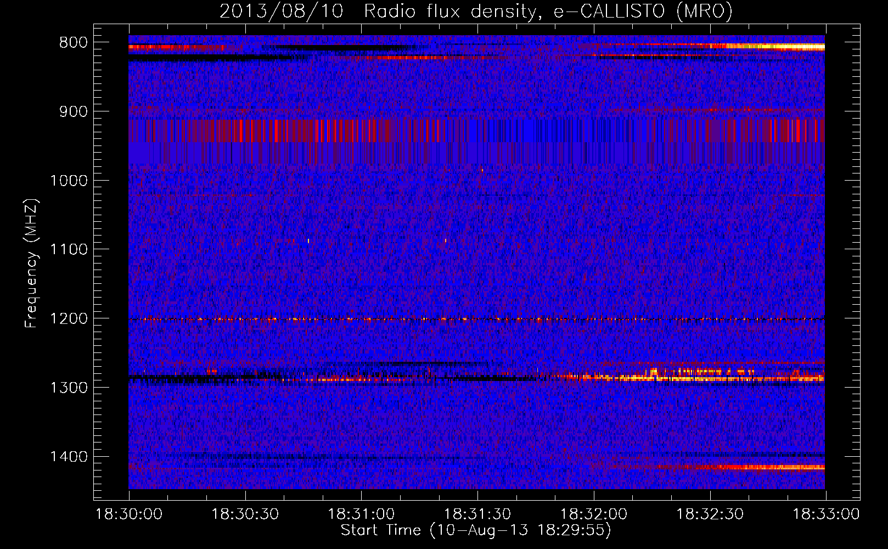Select the 1300 frequency tick label
The image size is (888, 549).
point(69,388)
